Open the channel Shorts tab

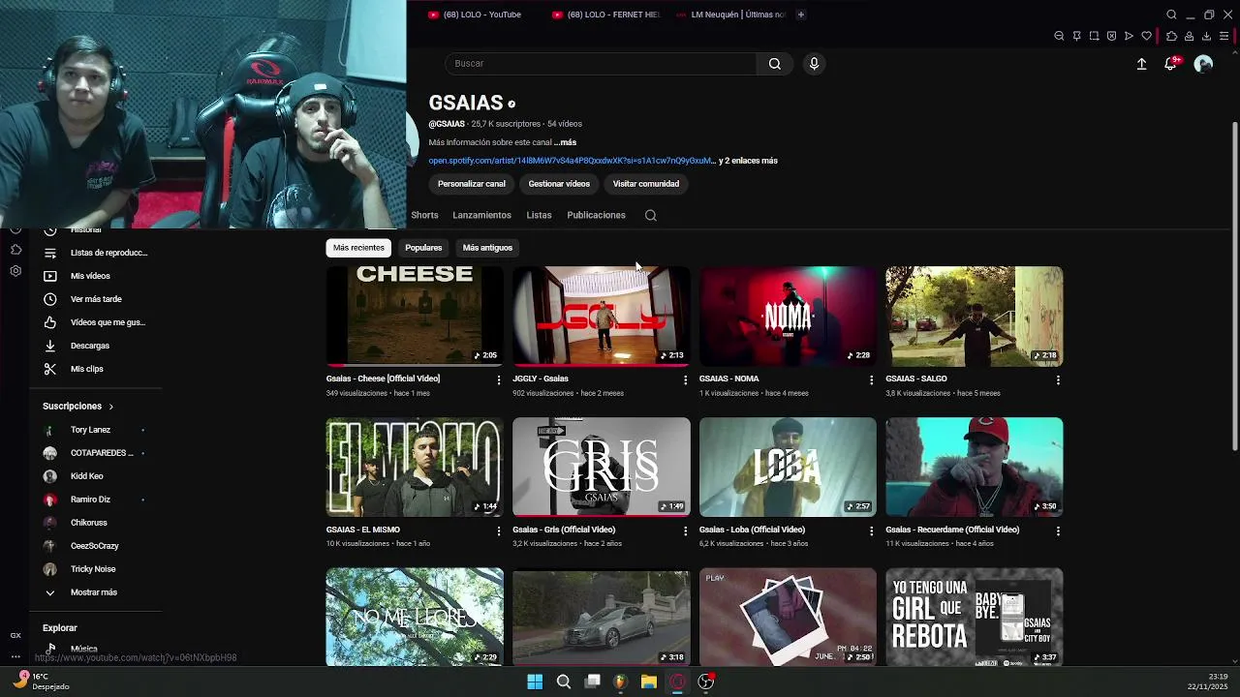[x=424, y=215]
